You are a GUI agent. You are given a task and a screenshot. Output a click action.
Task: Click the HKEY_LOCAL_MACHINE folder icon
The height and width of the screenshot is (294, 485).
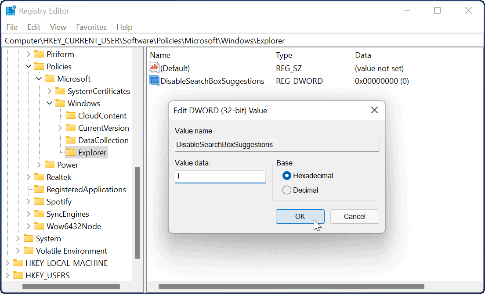tap(18, 263)
